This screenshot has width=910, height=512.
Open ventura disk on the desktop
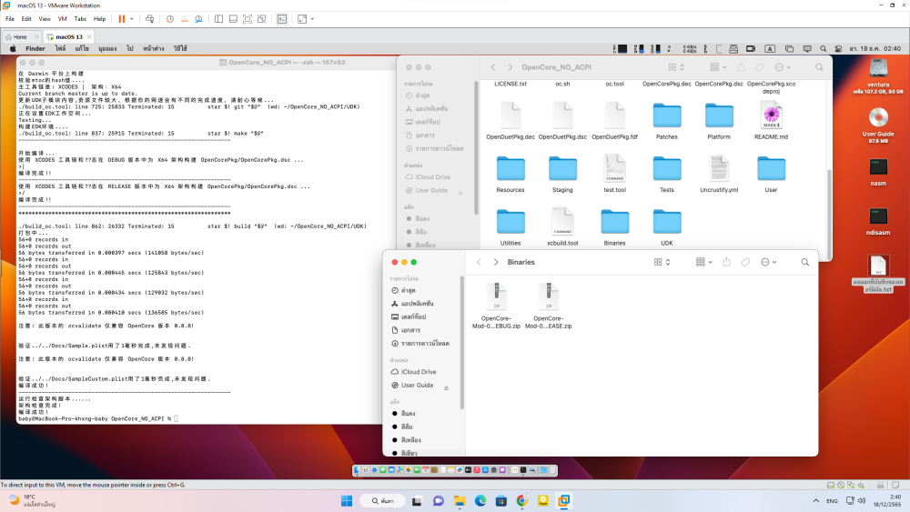pyautogui.click(x=878, y=76)
